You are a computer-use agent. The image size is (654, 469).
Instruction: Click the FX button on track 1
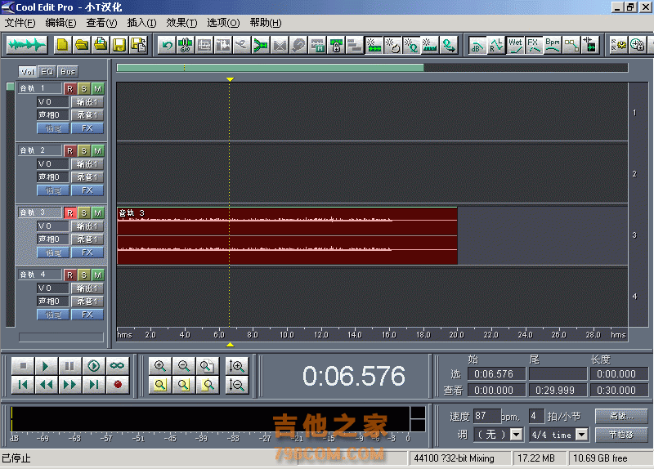pos(87,128)
